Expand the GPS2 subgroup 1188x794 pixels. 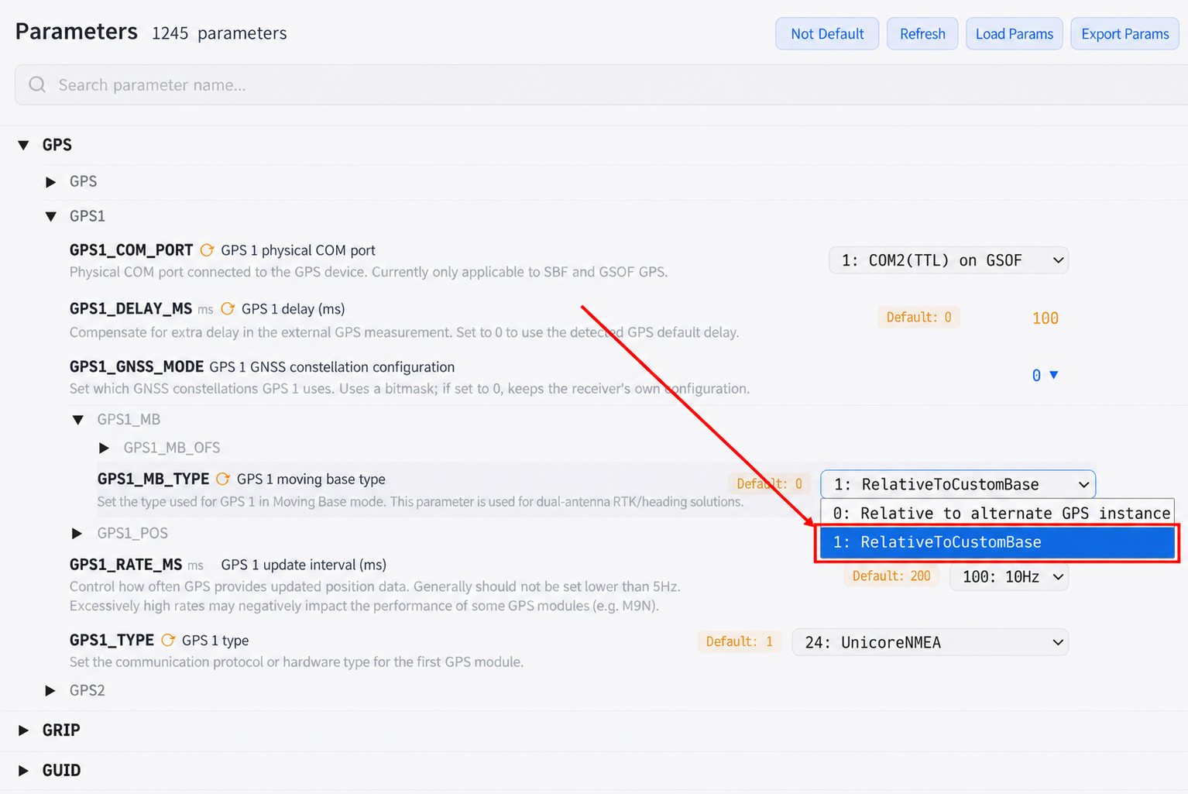point(50,690)
